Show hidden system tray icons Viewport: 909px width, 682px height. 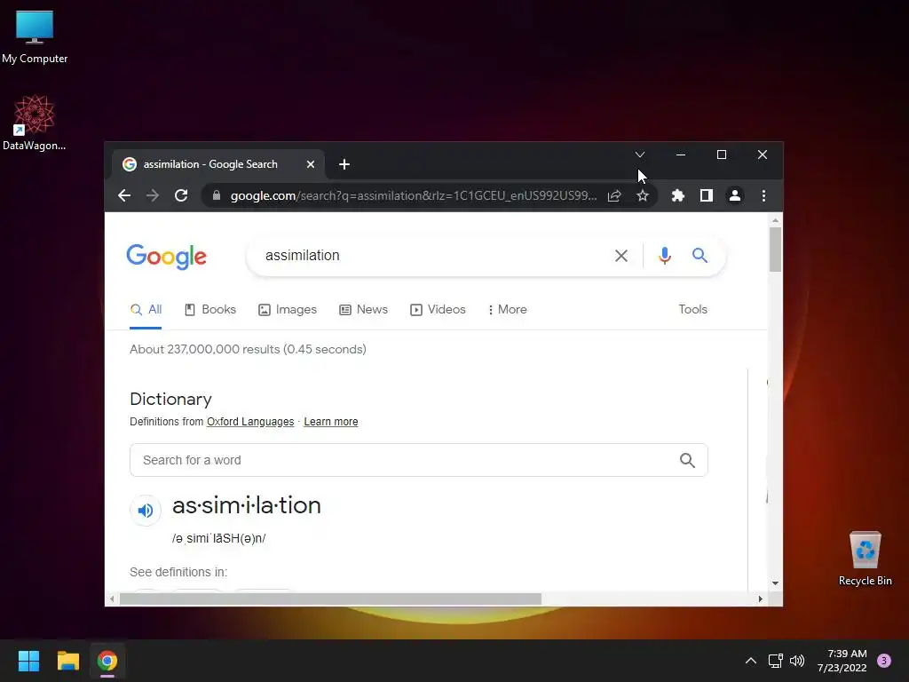[x=750, y=661]
